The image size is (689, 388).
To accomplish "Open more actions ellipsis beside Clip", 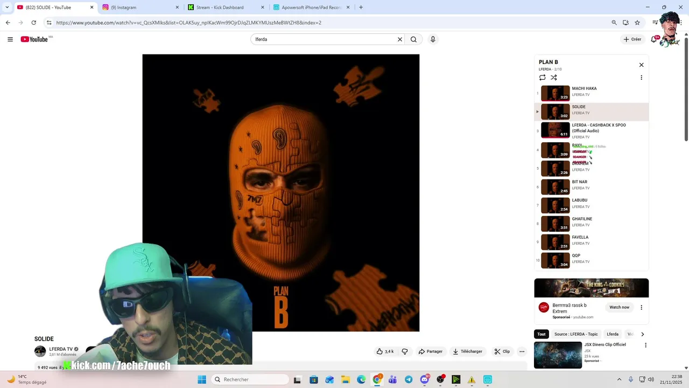I will (x=522, y=351).
